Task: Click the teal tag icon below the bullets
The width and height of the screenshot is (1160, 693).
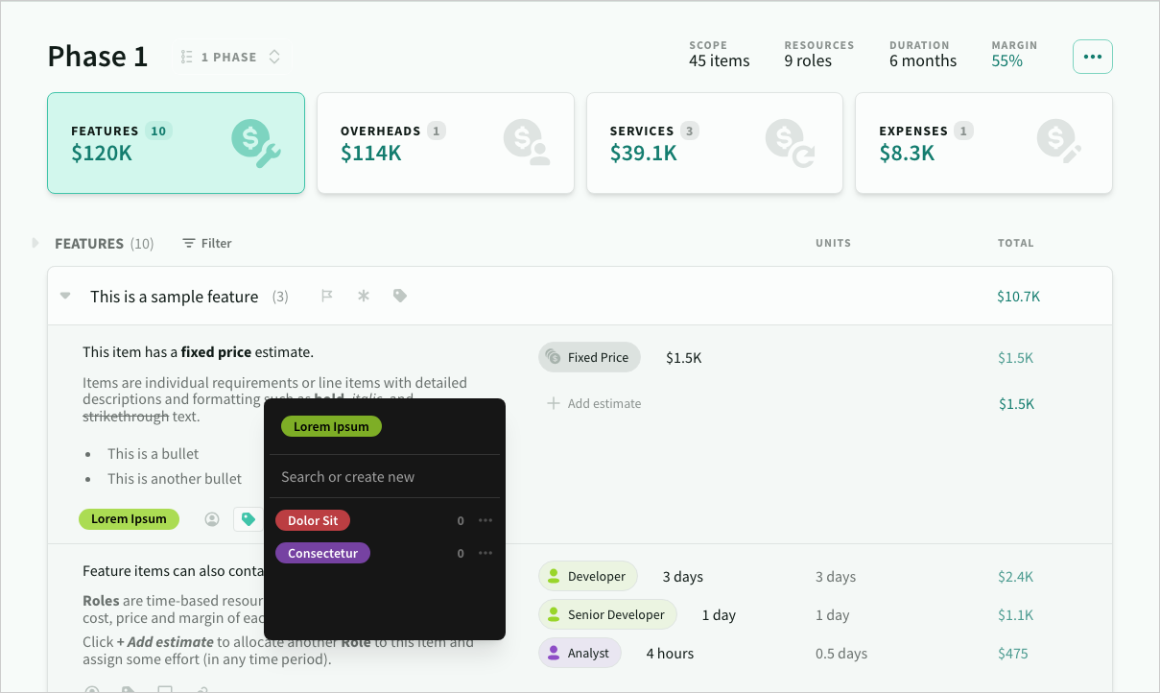Action: pyautogui.click(x=249, y=519)
